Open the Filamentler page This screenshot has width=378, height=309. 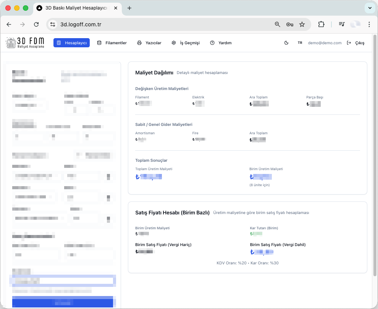(112, 43)
